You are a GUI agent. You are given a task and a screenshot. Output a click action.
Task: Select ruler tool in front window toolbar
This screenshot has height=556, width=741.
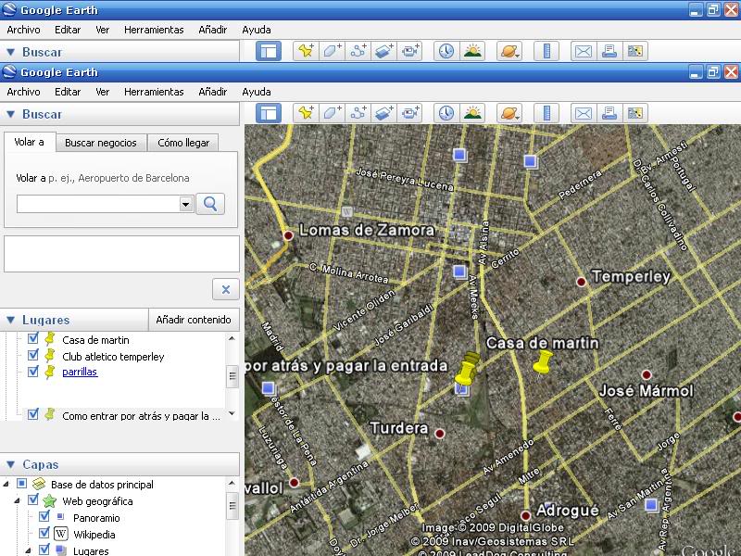coord(546,113)
